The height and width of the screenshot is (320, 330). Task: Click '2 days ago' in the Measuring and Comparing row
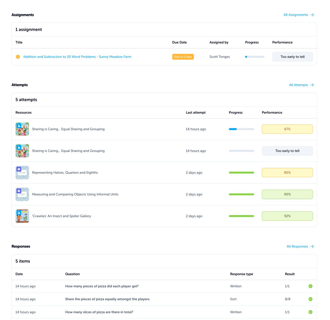tap(194, 194)
